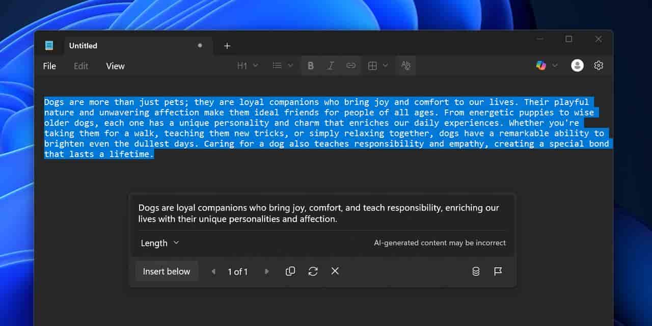Click the AI credits coin icon
The height and width of the screenshot is (326, 652).
(x=476, y=271)
